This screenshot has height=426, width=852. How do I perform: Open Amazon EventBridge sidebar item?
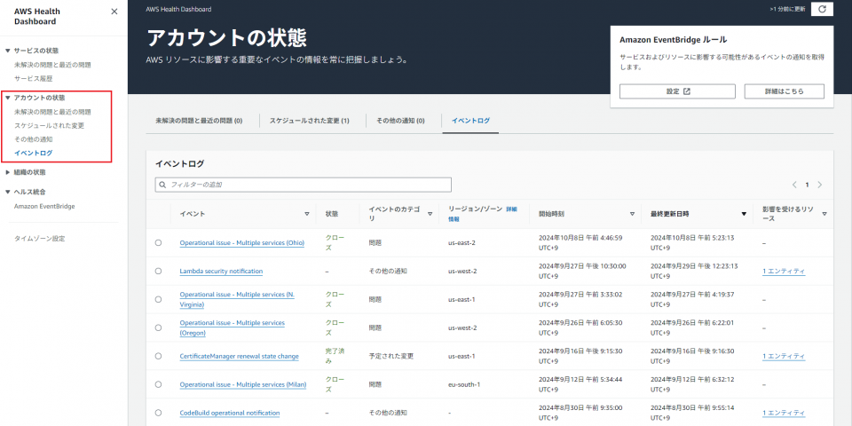(44, 207)
